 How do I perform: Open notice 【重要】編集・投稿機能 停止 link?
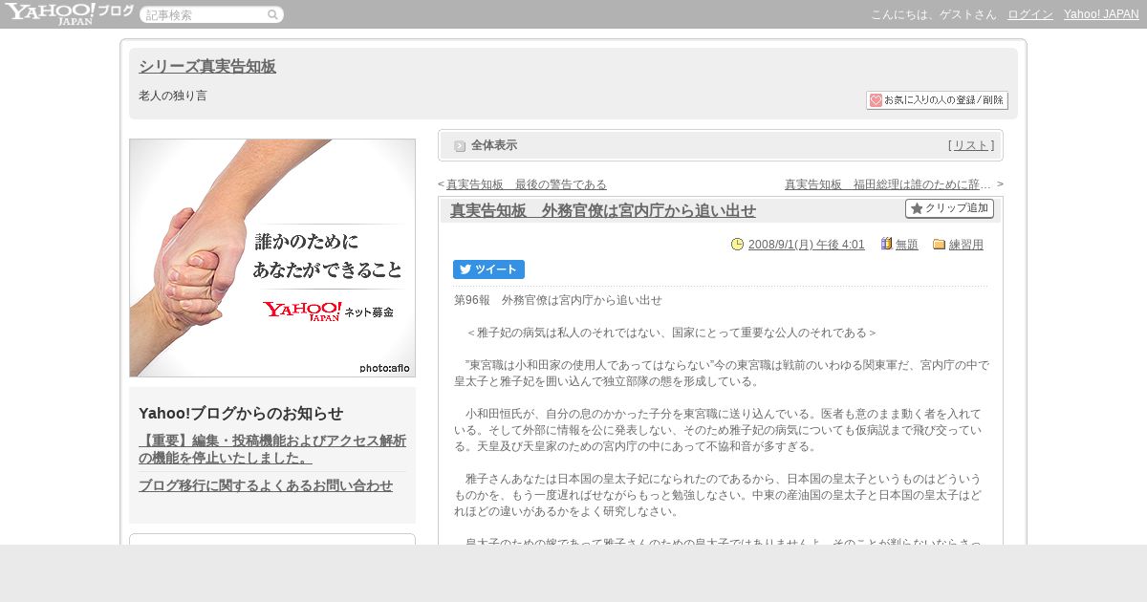[x=272, y=449]
